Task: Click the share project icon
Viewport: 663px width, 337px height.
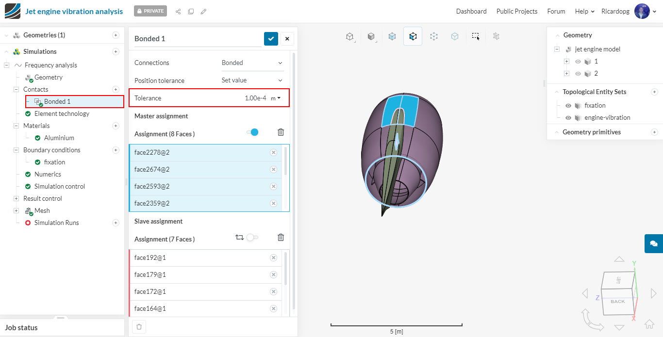Action: coord(178,11)
